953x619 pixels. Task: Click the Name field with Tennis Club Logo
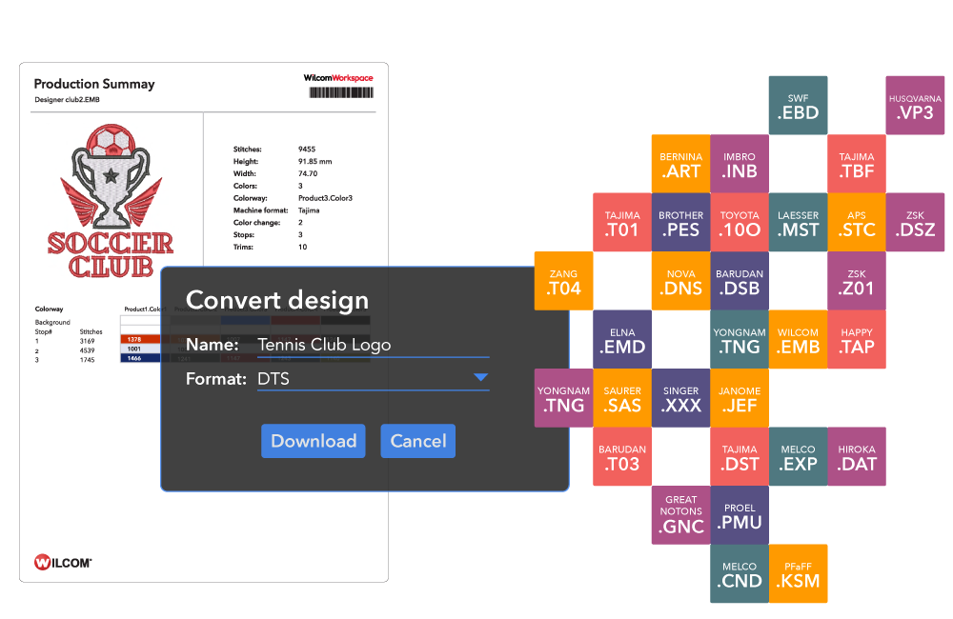[x=372, y=345]
